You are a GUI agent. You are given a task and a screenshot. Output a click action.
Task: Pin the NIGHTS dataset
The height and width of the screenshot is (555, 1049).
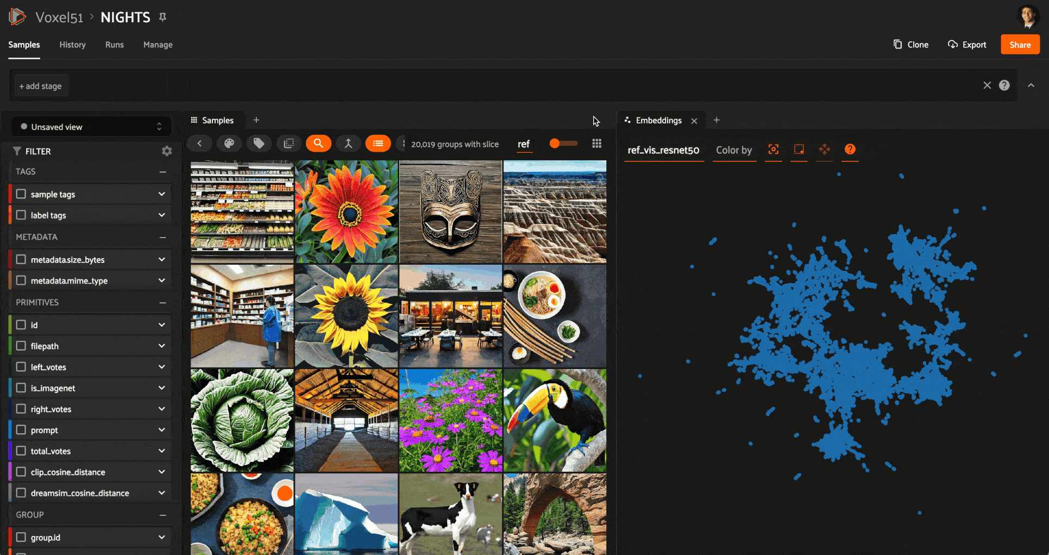[x=162, y=17]
